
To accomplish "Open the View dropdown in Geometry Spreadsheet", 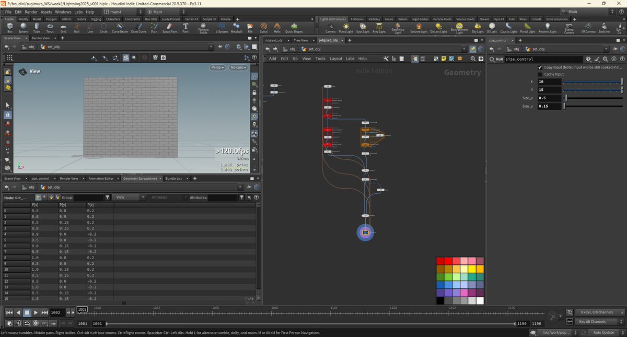I will [x=130, y=197].
